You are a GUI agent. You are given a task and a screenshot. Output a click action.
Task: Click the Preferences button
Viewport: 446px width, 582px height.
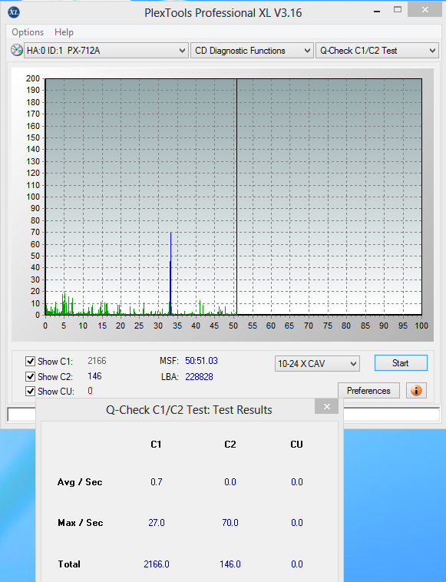368,391
